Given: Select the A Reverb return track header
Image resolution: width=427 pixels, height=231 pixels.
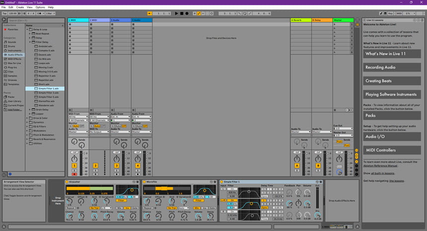Looking at the screenshot, I should pos(301,20).
